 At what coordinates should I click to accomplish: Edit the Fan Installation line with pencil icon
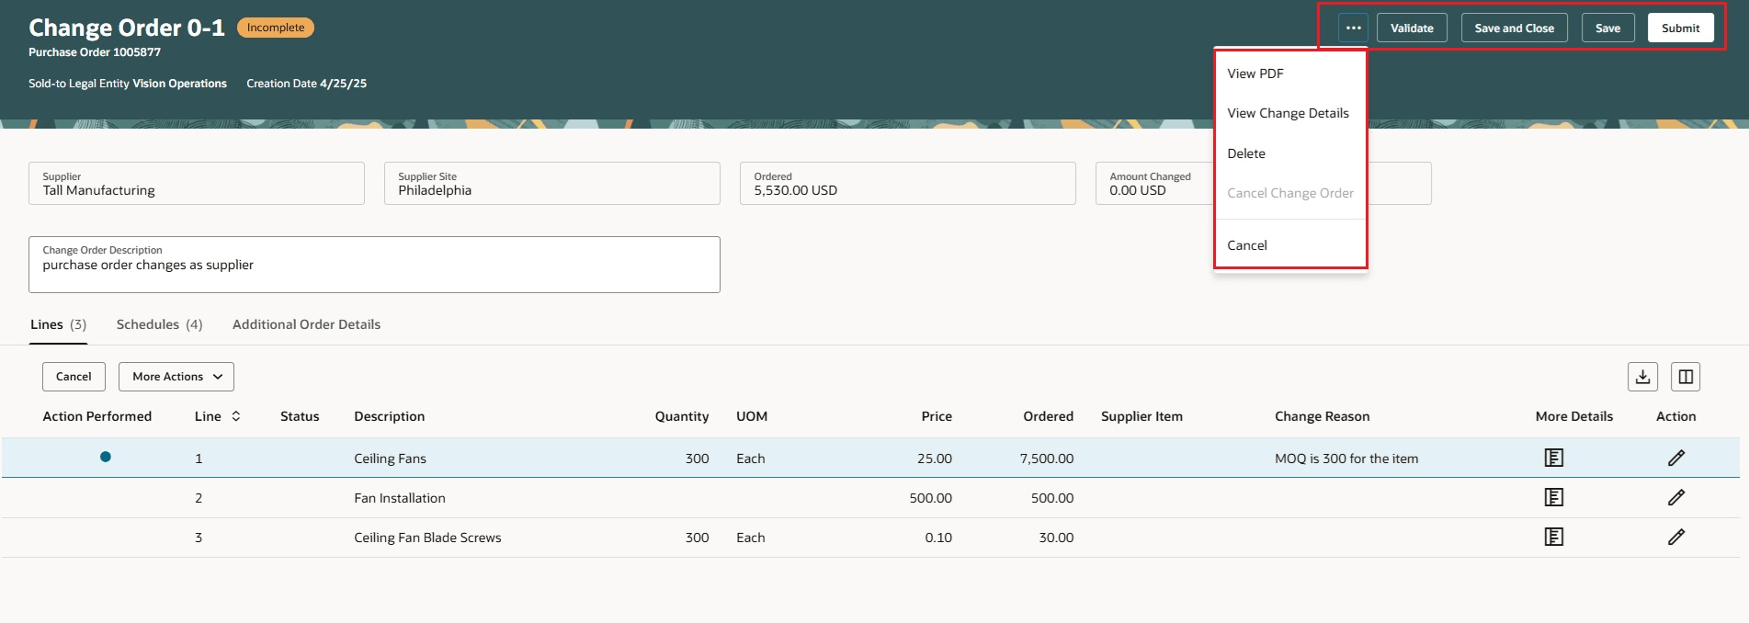[1676, 497]
